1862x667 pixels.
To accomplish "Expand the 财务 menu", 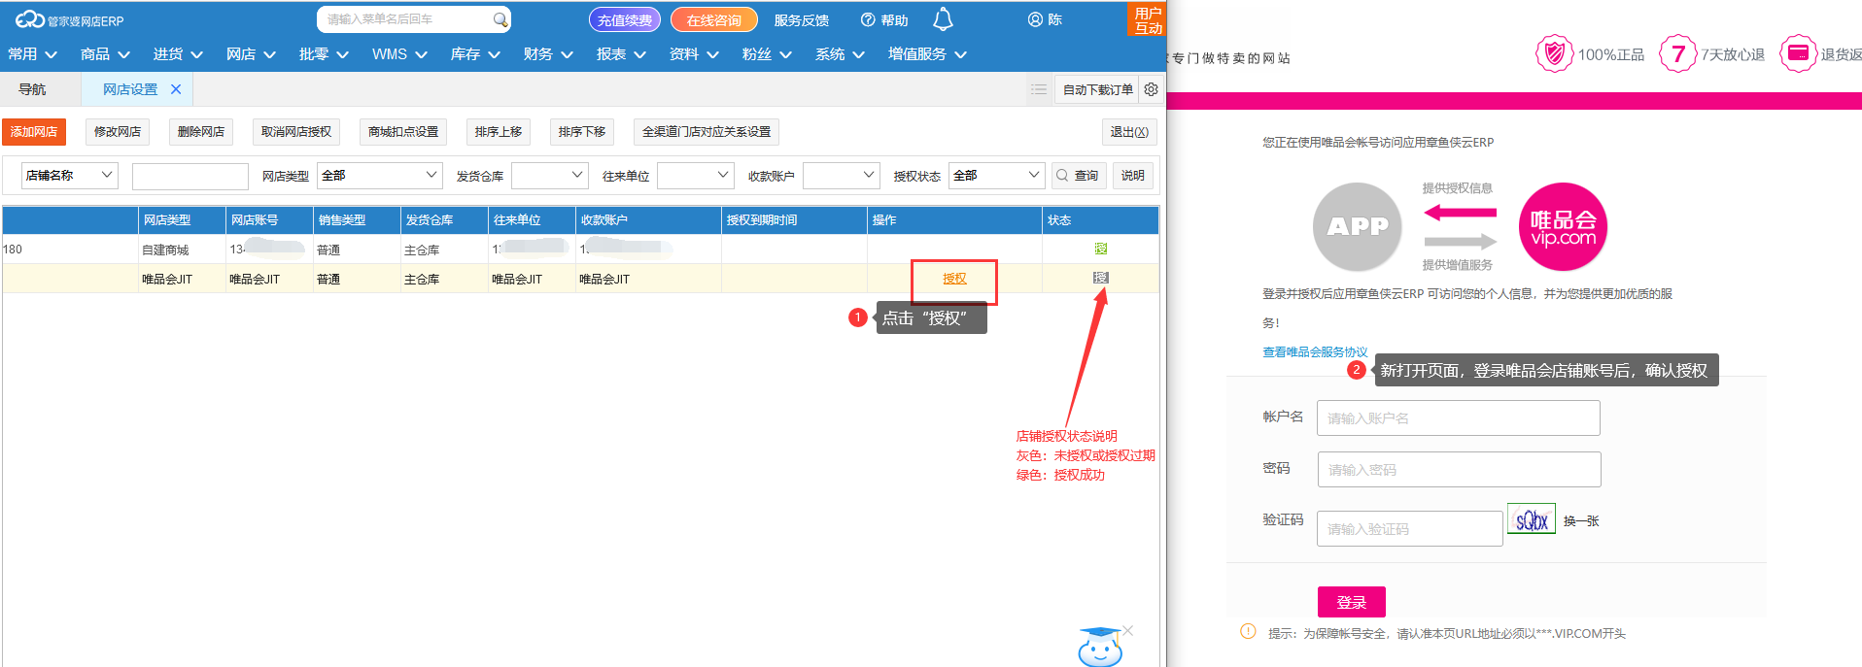I will point(548,54).
